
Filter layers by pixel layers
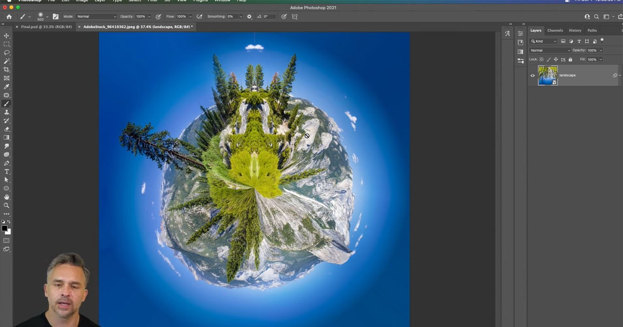click(x=563, y=41)
